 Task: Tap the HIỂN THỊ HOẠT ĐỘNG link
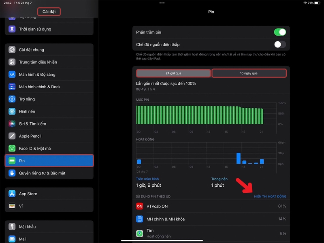coord(270,196)
